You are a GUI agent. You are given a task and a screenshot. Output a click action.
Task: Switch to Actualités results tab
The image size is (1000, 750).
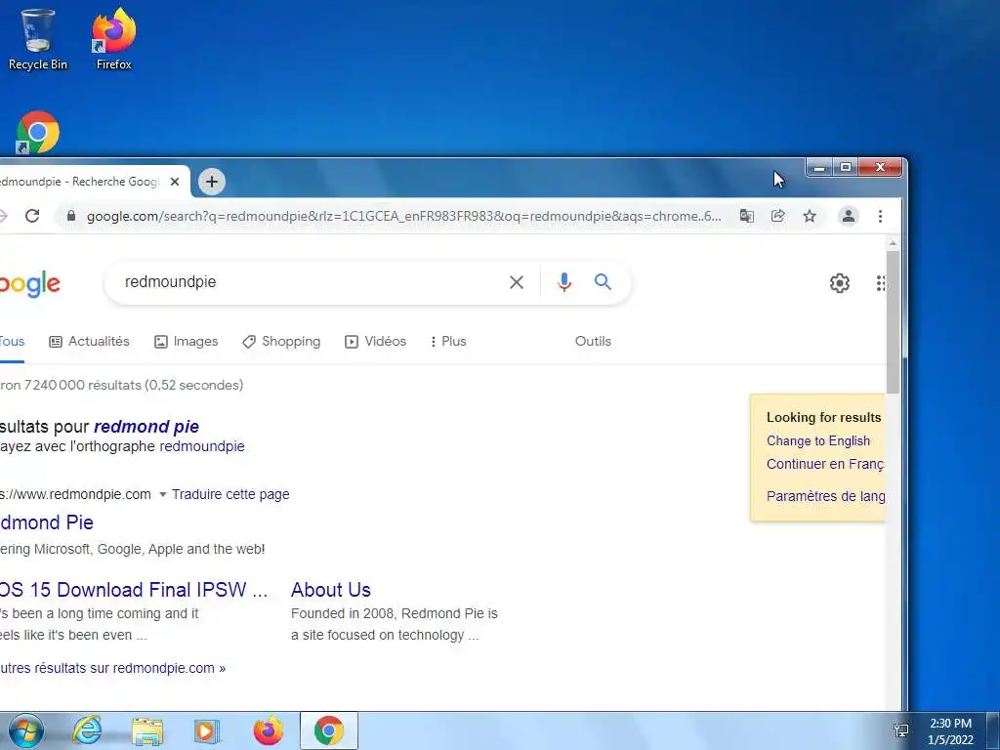coord(89,341)
